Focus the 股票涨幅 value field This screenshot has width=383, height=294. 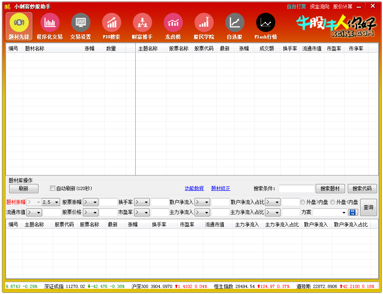coord(108,202)
